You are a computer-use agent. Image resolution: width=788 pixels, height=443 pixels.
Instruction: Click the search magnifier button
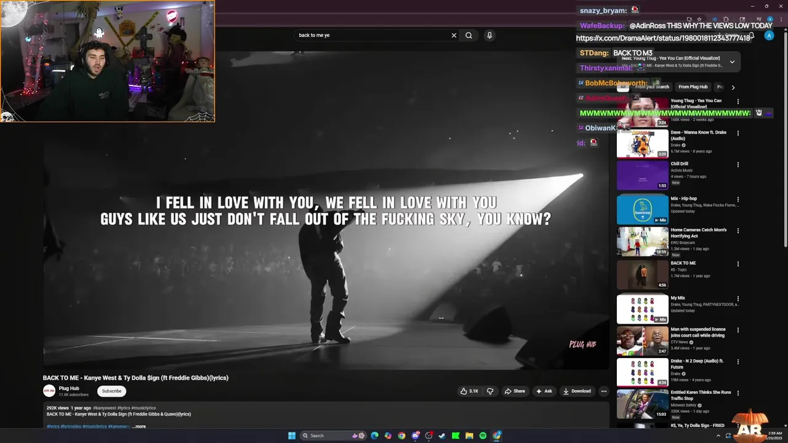click(x=468, y=35)
